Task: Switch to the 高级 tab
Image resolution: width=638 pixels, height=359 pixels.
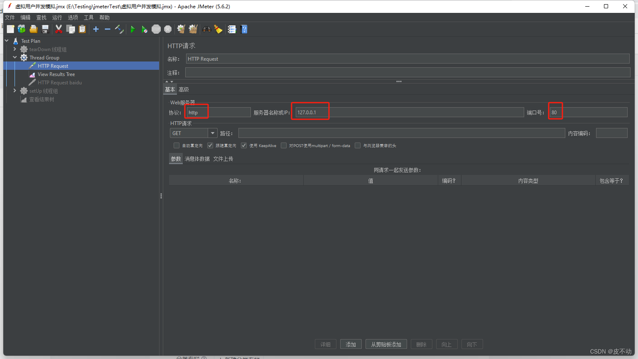Action: click(x=184, y=89)
